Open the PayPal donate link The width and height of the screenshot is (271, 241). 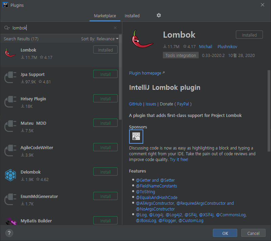(x=183, y=104)
